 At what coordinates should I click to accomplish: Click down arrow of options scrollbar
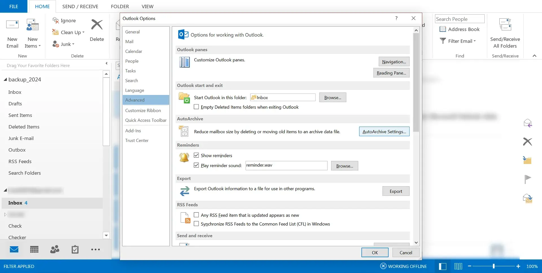tap(416, 243)
